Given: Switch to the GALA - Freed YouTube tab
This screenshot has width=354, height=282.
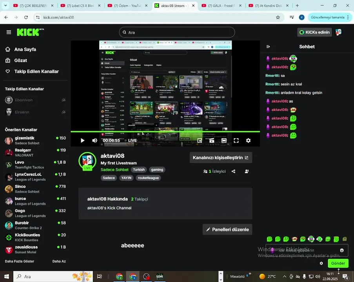Looking at the screenshot, I should [222, 5].
